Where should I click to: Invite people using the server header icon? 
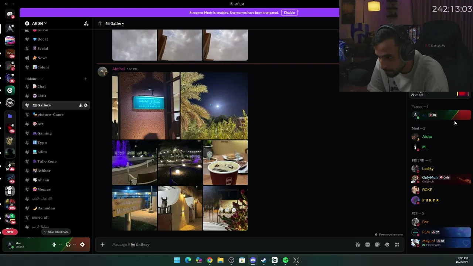(x=86, y=23)
